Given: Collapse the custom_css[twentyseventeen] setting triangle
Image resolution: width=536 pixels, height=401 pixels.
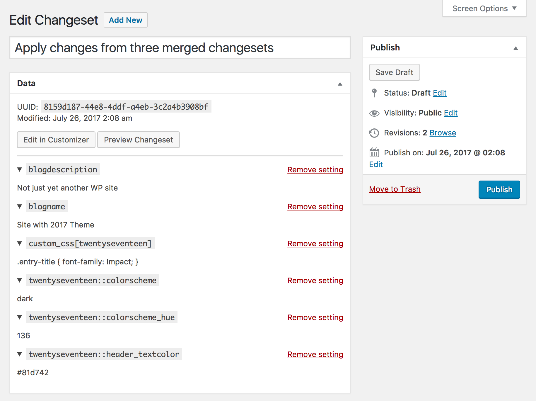Looking at the screenshot, I should (x=20, y=243).
